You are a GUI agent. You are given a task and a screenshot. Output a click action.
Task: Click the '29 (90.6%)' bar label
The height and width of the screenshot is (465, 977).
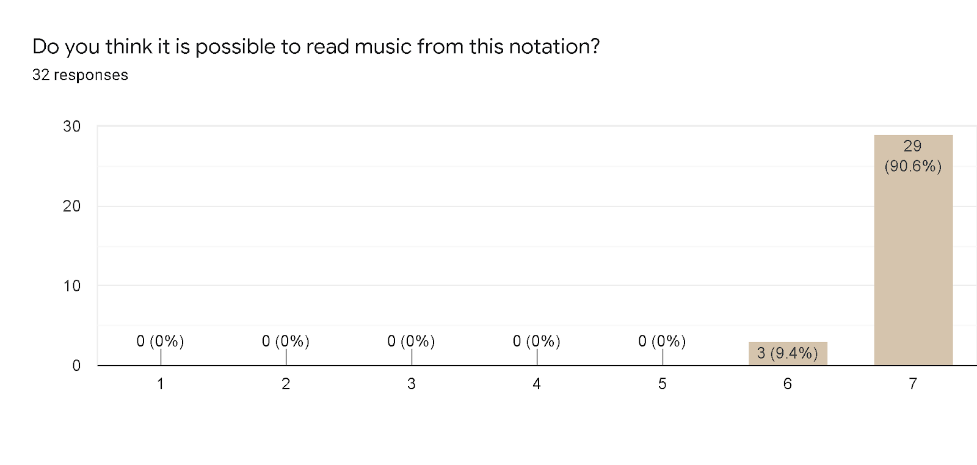click(x=913, y=156)
